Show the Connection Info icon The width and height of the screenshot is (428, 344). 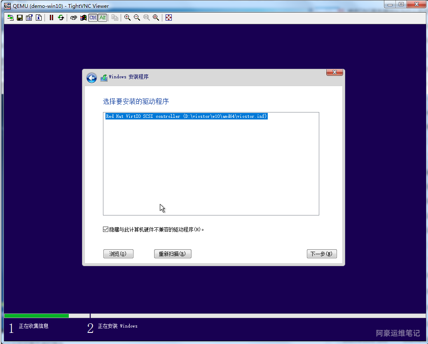coord(39,18)
